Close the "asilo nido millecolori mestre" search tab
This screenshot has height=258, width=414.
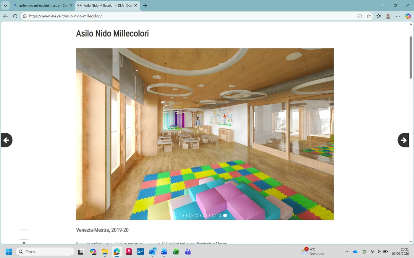click(71, 6)
